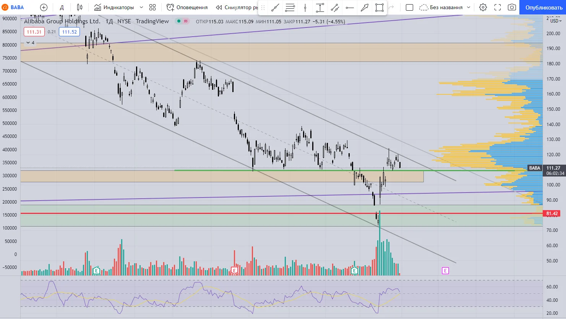Click the red 81.42 price line label
The image size is (566, 319).
pyautogui.click(x=552, y=214)
